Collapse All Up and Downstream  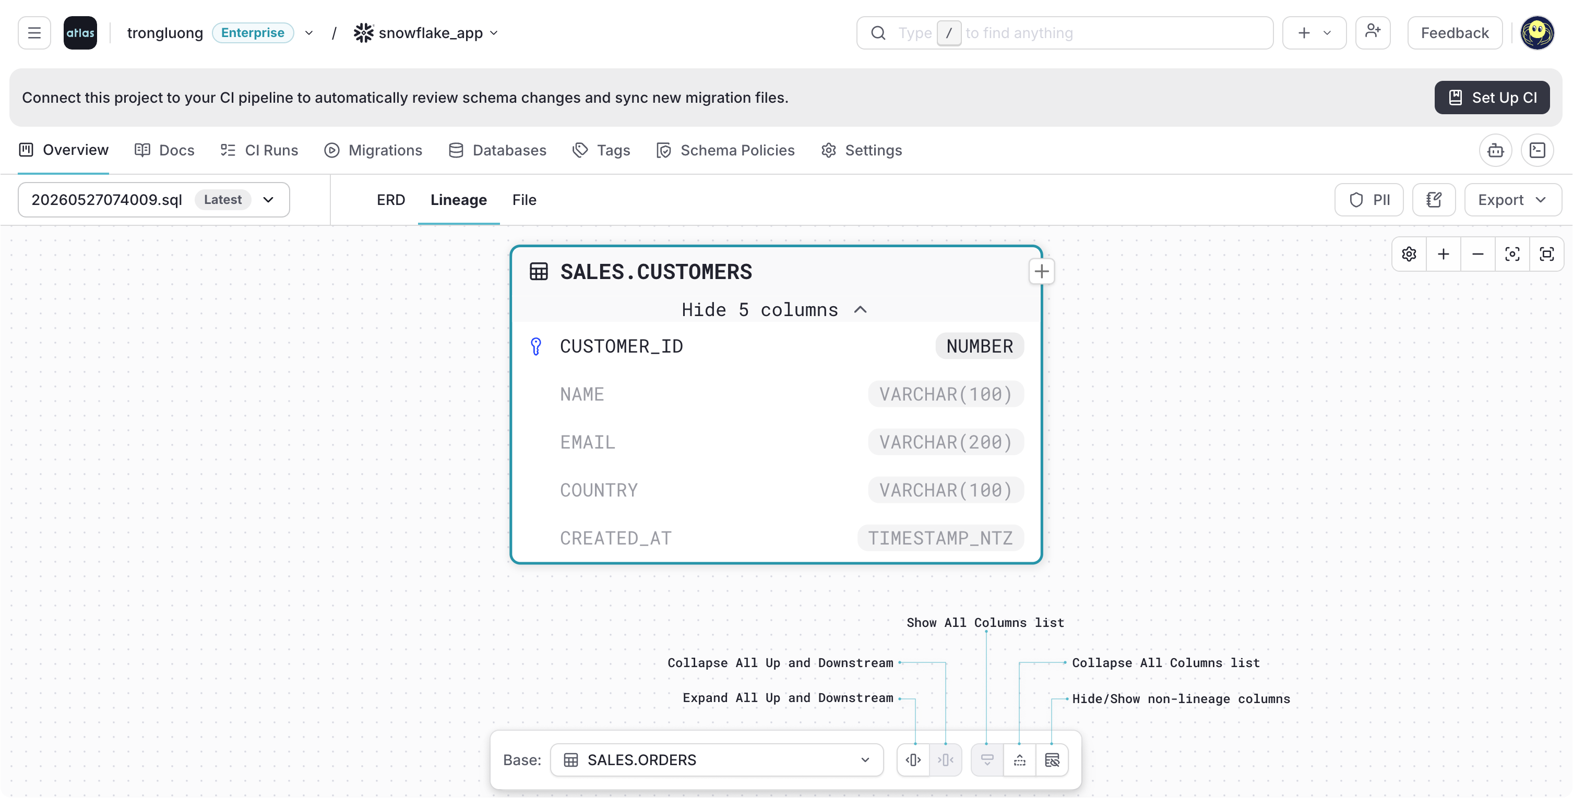[945, 759]
